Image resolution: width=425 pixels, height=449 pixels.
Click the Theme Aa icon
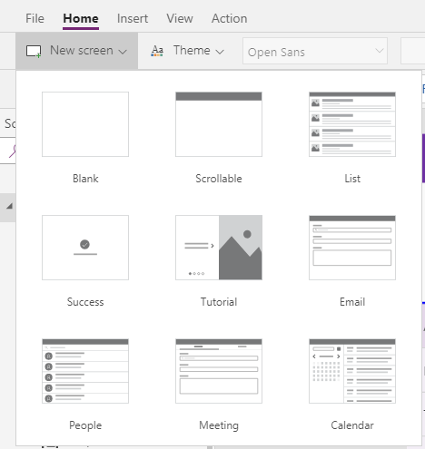[157, 51]
